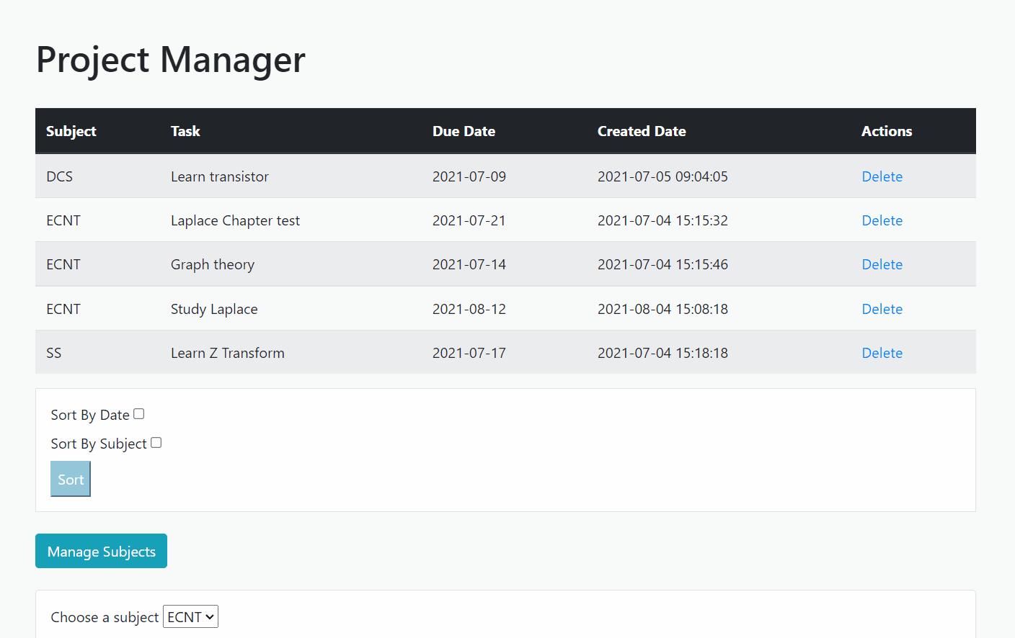Click due date 2021-08-12
Viewport: 1015px width, 638px height.
pyautogui.click(x=469, y=309)
